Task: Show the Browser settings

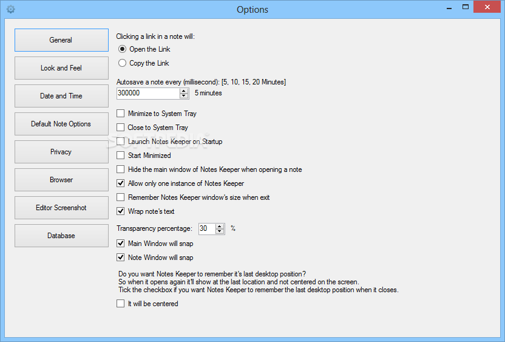Action: [x=61, y=180]
